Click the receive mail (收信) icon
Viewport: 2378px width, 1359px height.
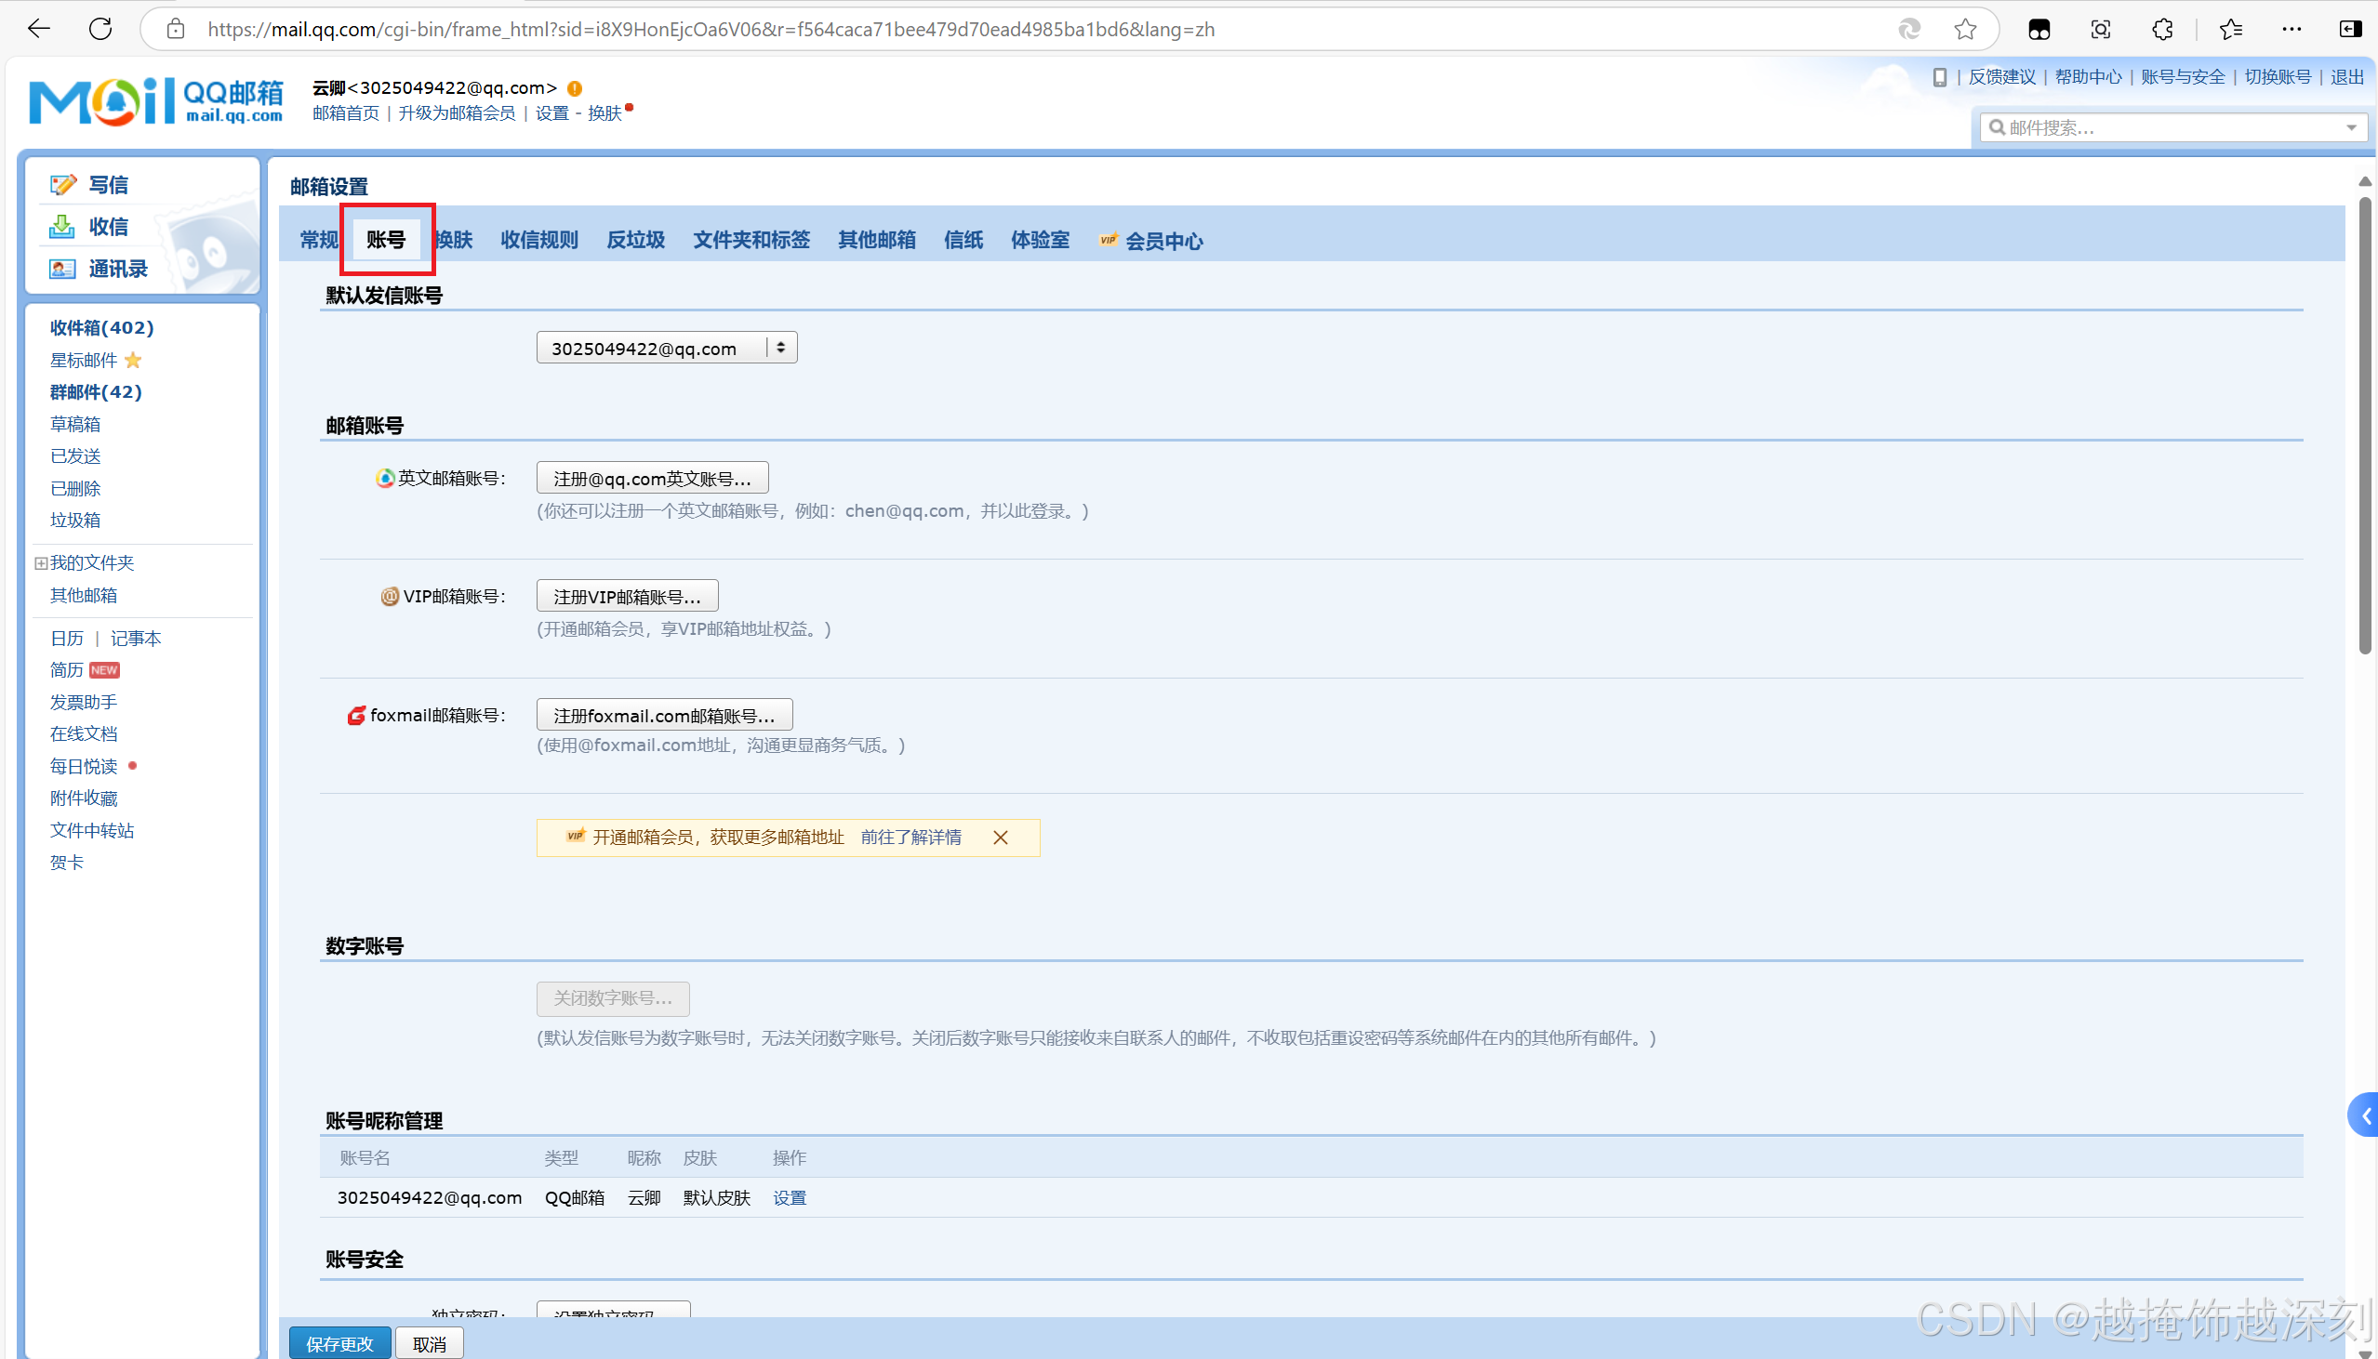point(61,227)
